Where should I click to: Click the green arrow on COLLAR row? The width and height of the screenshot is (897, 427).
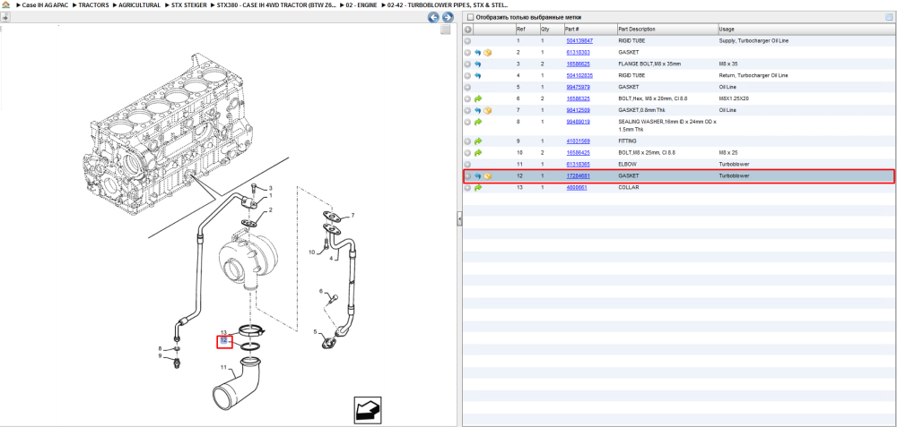point(478,188)
